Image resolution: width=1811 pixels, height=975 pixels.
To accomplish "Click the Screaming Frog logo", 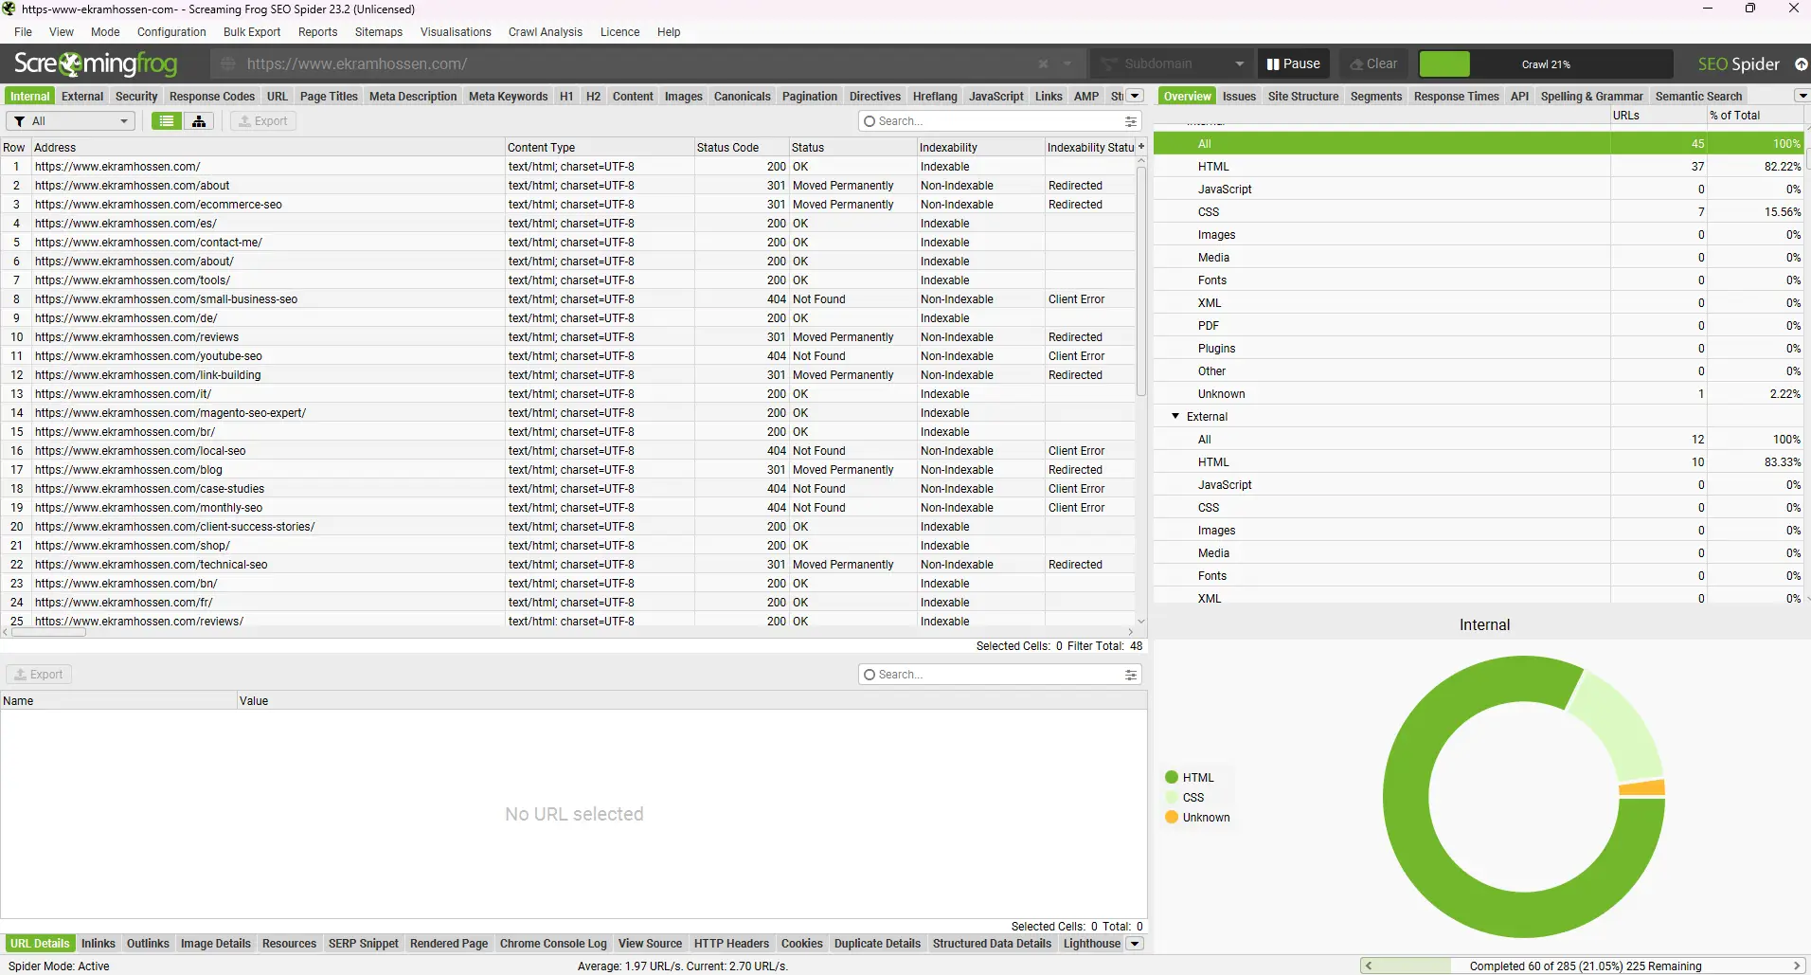I will (x=96, y=64).
